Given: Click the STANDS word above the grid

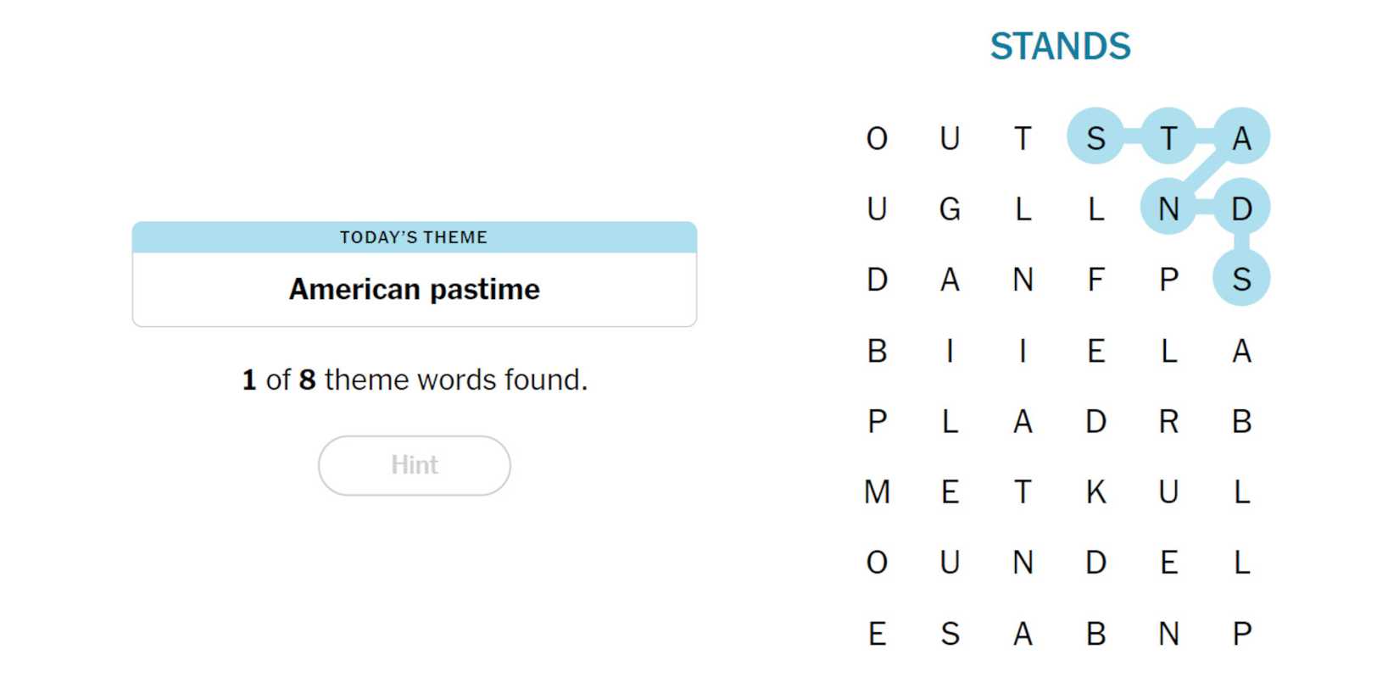Looking at the screenshot, I should [x=1060, y=47].
